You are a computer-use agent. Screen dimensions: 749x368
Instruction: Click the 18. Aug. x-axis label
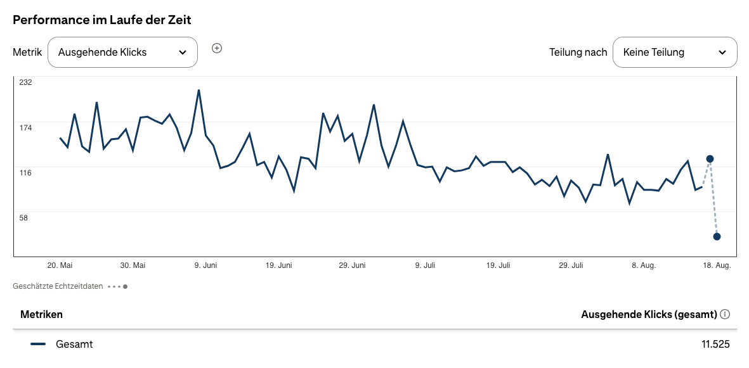pyautogui.click(x=717, y=265)
